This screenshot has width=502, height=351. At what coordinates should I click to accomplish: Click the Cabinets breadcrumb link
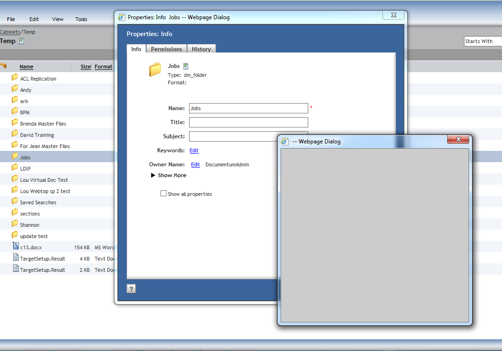(10, 32)
